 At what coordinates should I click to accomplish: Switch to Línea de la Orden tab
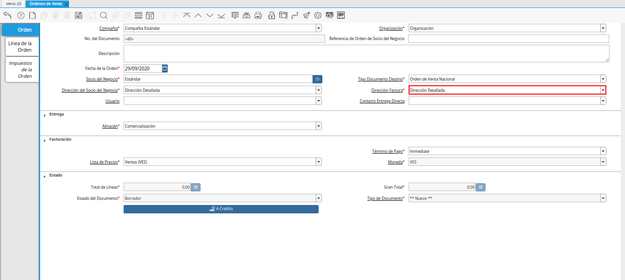[21, 47]
